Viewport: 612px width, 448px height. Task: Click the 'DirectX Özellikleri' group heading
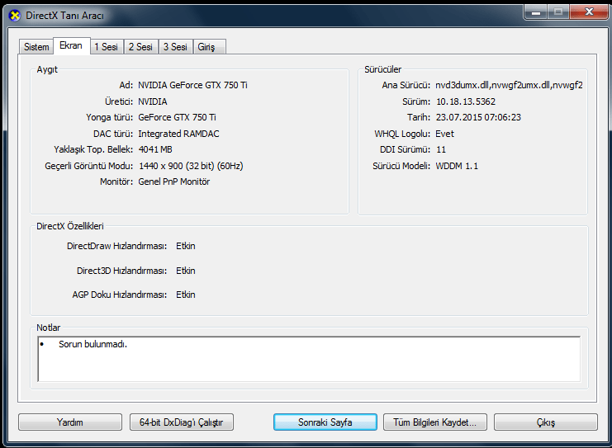tap(70, 226)
